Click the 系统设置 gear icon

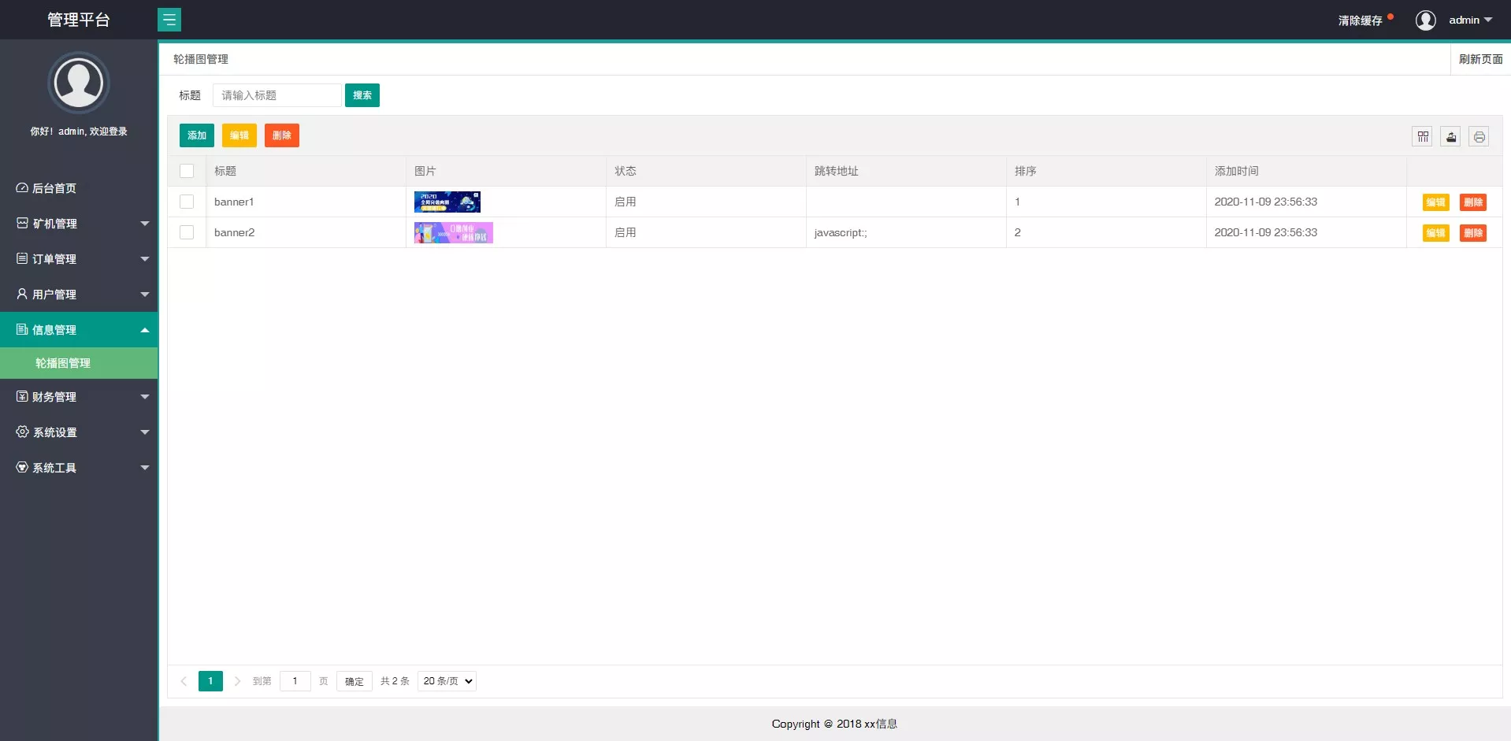click(21, 432)
